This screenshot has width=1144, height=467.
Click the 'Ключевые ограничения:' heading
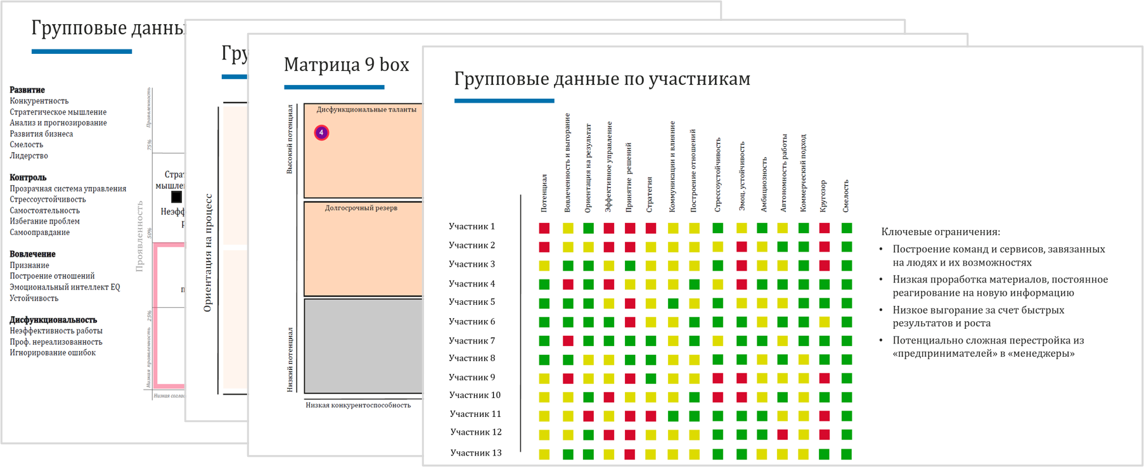(941, 232)
